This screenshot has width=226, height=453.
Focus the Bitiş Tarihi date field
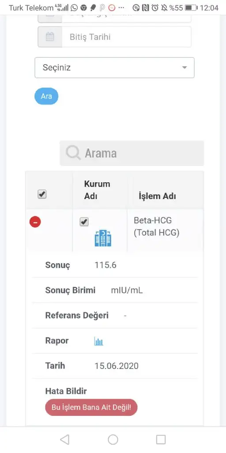126,37
